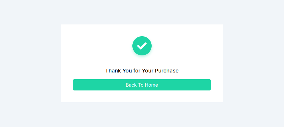Click the left edge of Back To Home button
This screenshot has height=127, width=284.
tap(74, 85)
